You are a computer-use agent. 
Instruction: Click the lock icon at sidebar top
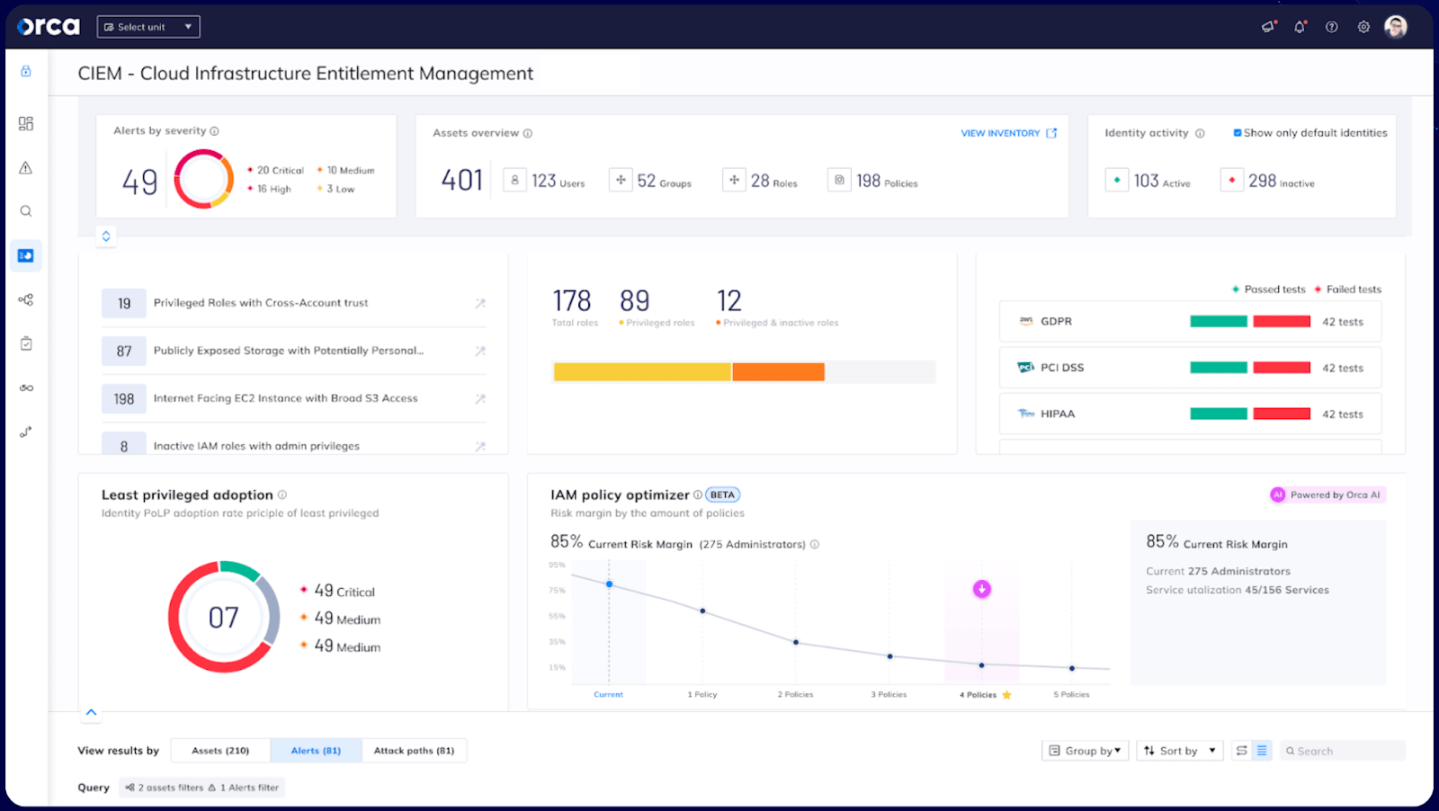[26, 71]
